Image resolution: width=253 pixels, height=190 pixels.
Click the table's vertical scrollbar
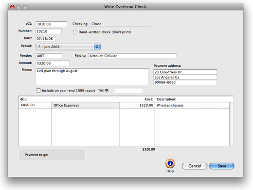[x=231, y=124]
